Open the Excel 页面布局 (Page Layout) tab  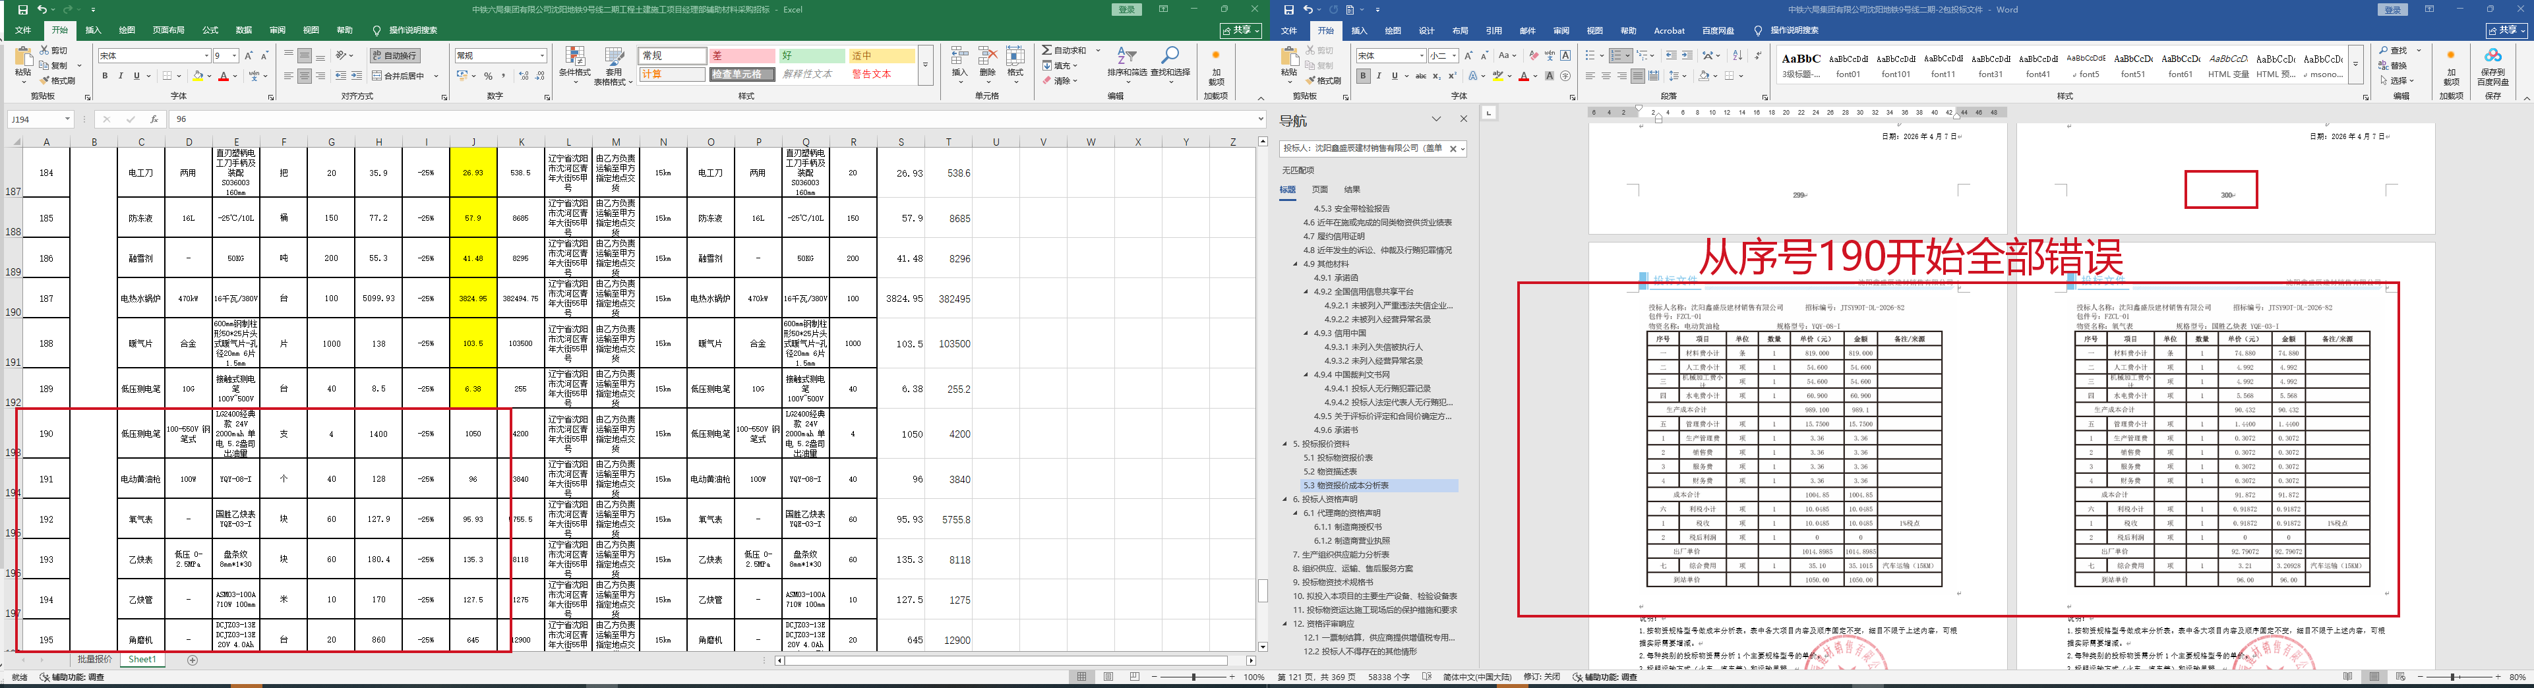pyautogui.click(x=168, y=30)
